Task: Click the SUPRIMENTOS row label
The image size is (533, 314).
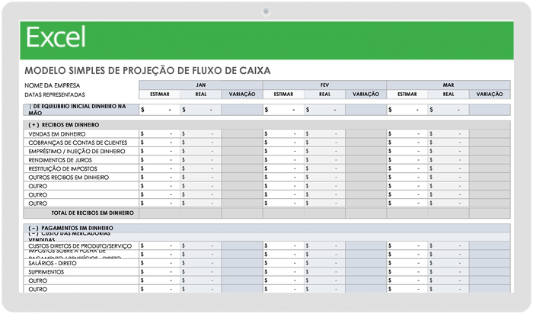Action: tap(46, 271)
